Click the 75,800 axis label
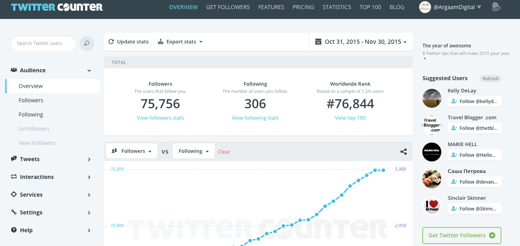 pyautogui.click(x=117, y=169)
